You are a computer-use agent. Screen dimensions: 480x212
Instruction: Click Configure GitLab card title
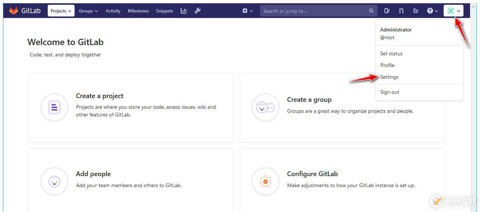click(313, 174)
